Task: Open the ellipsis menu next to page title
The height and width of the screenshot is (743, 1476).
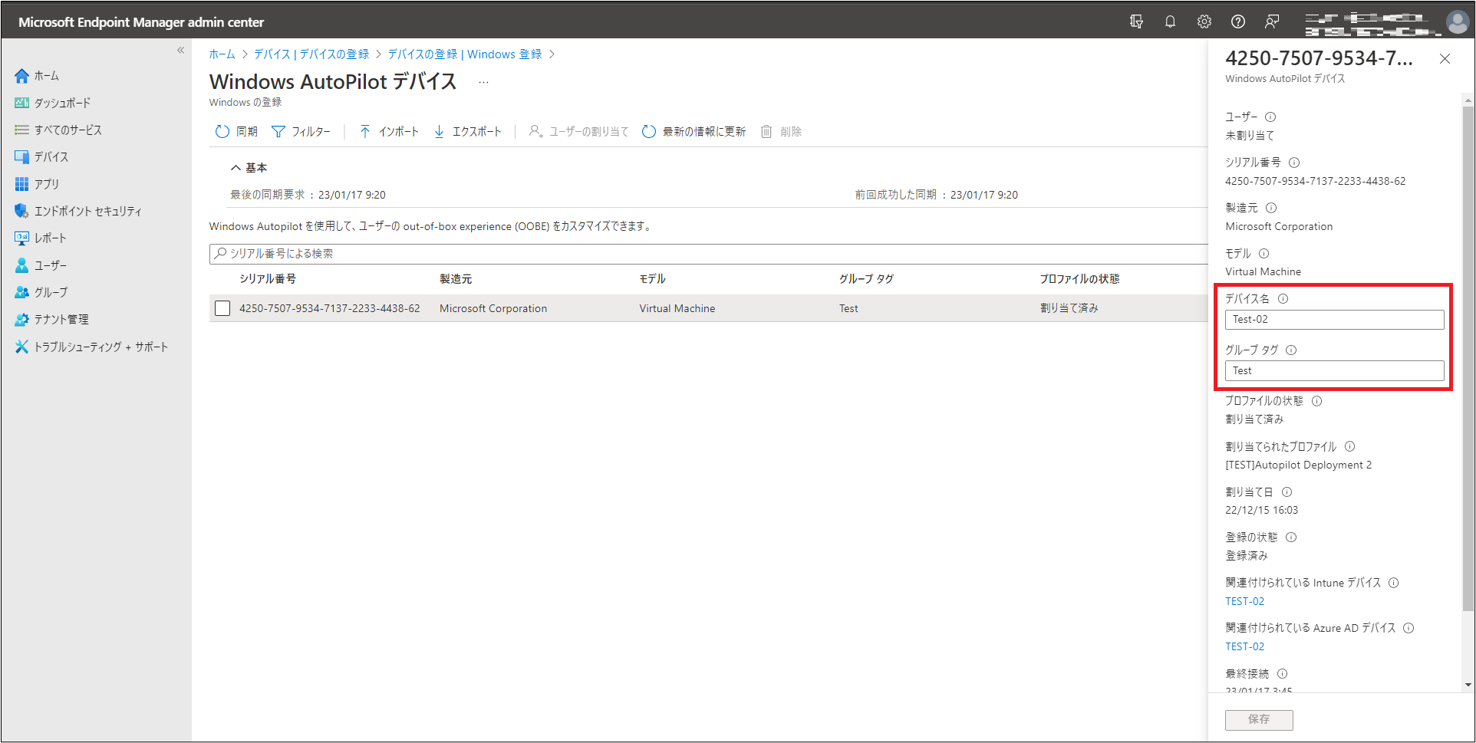Action: click(x=483, y=82)
